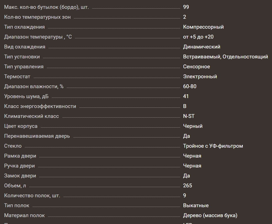
Task: Click the "Тройное с УФ-фильтром" glass value
Action: pyautogui.click(x=213, y=146)
